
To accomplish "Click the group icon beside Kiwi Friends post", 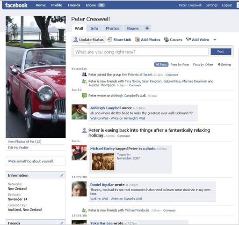I will 84,75.
